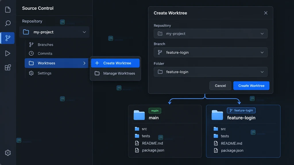Click README.md label in feature-login card
294x165 pixels.
coord(232,143)
